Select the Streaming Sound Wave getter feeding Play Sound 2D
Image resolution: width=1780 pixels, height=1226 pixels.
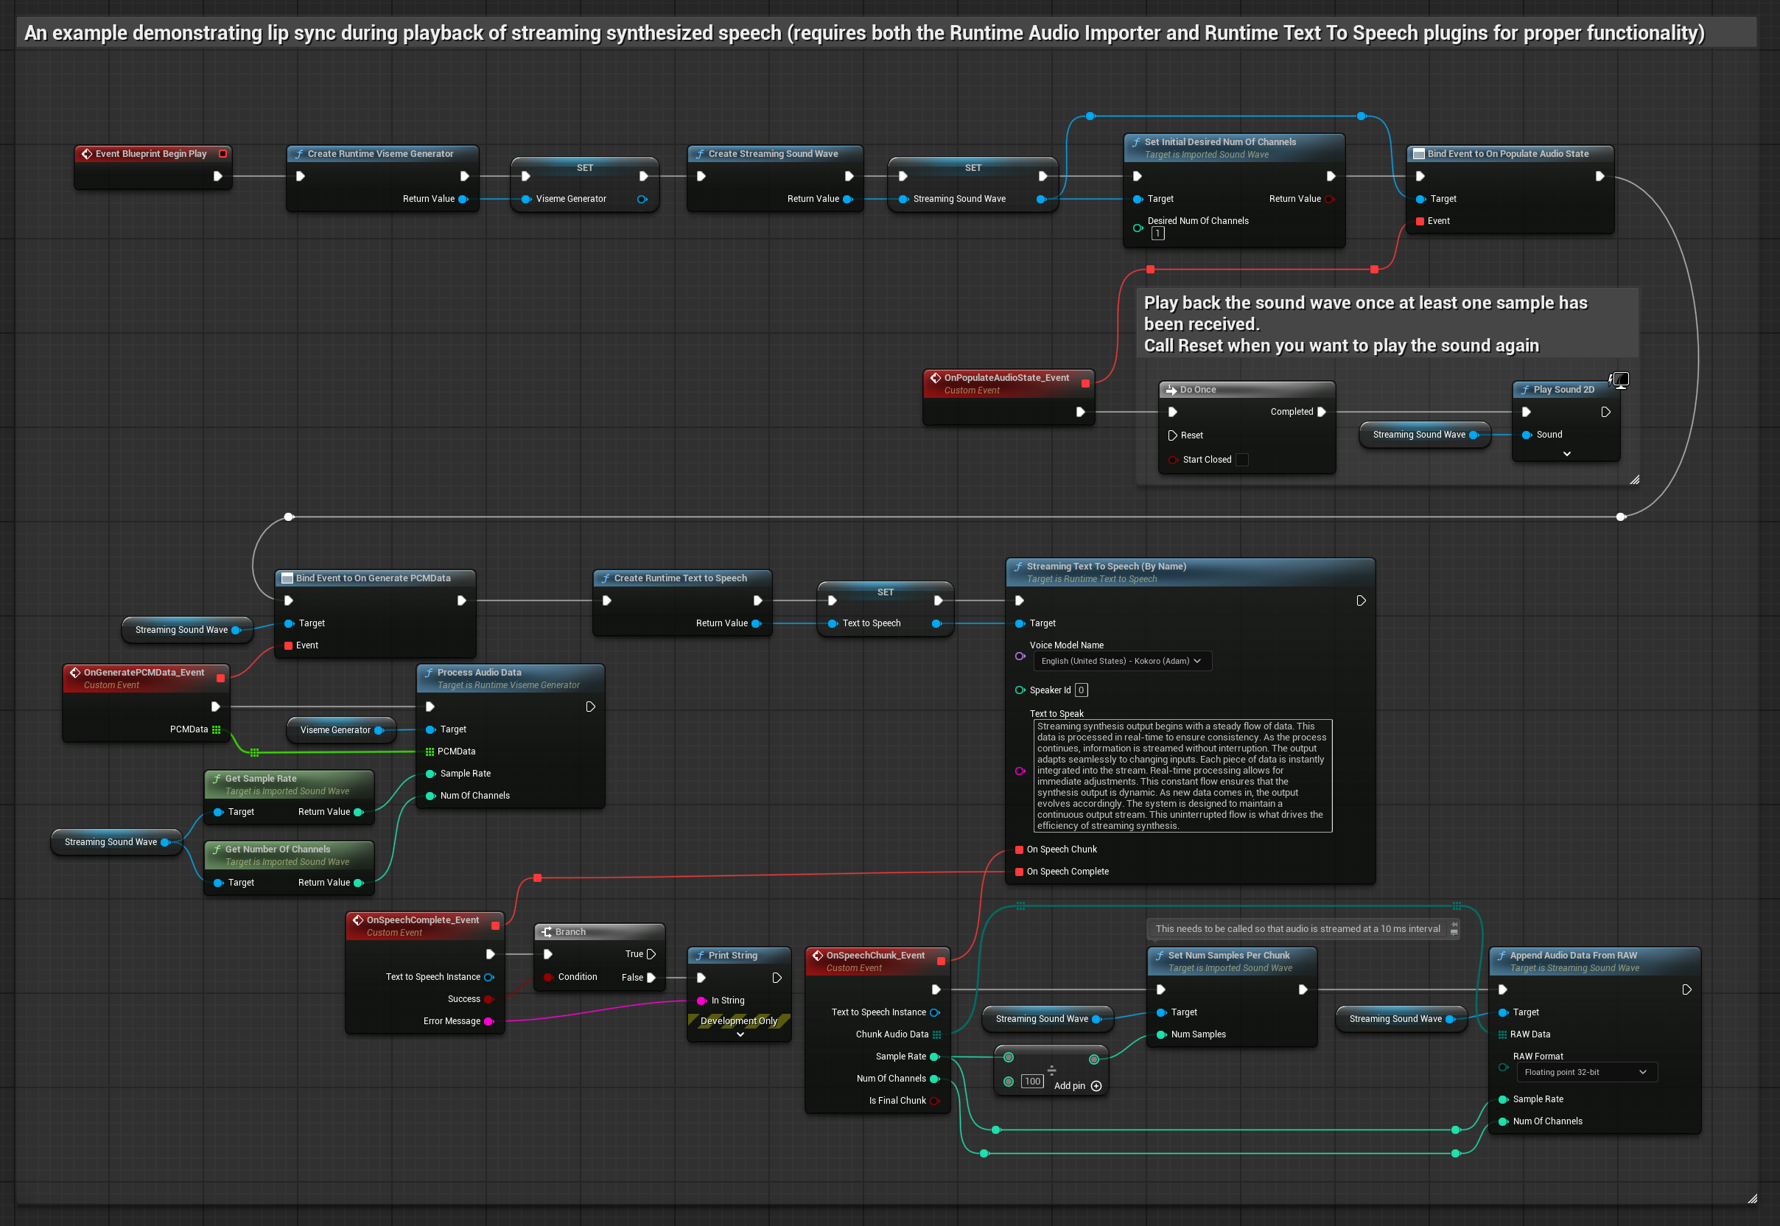tap(1425, 435)
